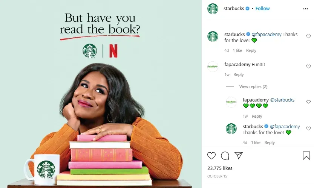The image size is (314, 188).
Task: Open the @fapacademy mention in top comment
Action: click(267, 34)
